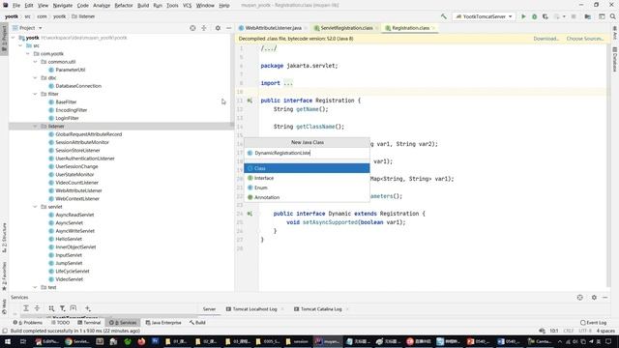Click class name input field in popup

pos(307,153)
